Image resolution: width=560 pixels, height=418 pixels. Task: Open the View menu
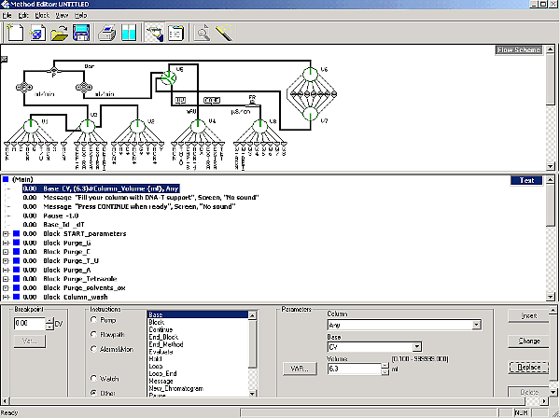point(62,15)
